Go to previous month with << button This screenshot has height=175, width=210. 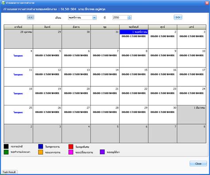[31, 17]
